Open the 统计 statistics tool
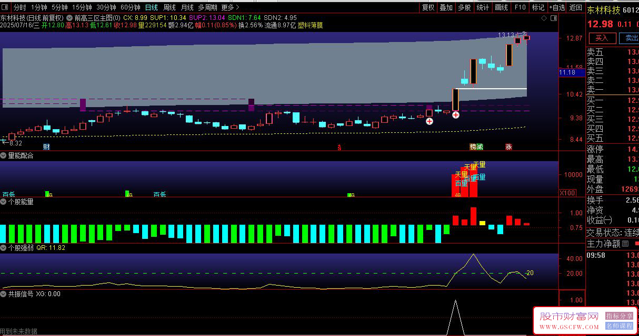639x336 pixels. point(483,7)
